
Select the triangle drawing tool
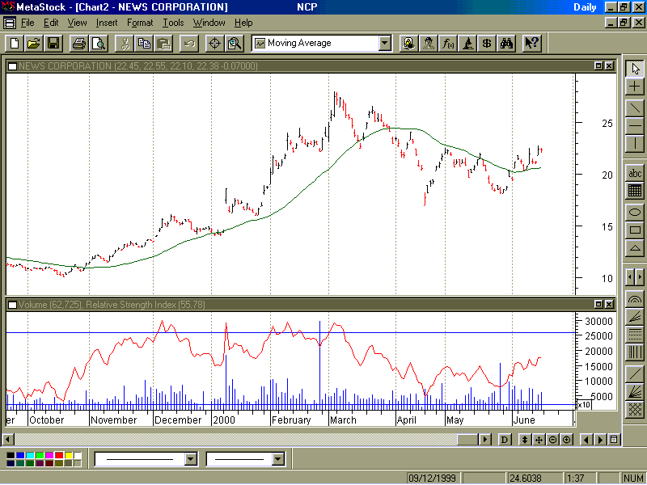635,248
